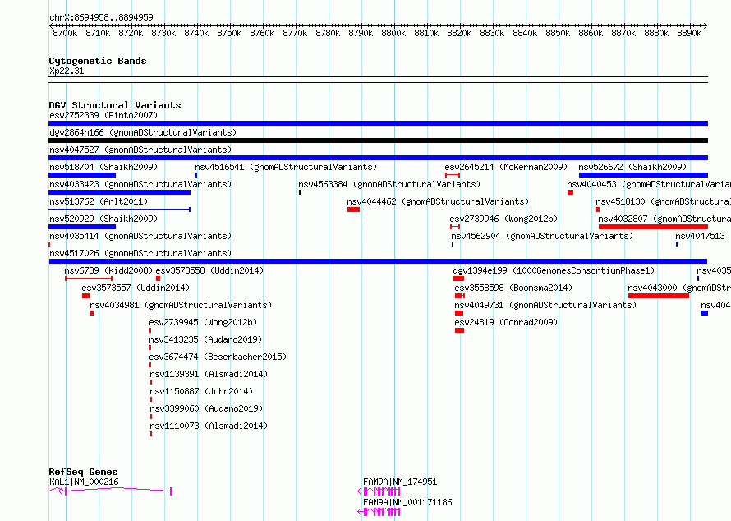Open esv3573557 (Uddin2014) label
The width and height of the screenshot is (731, 521).
136,288
